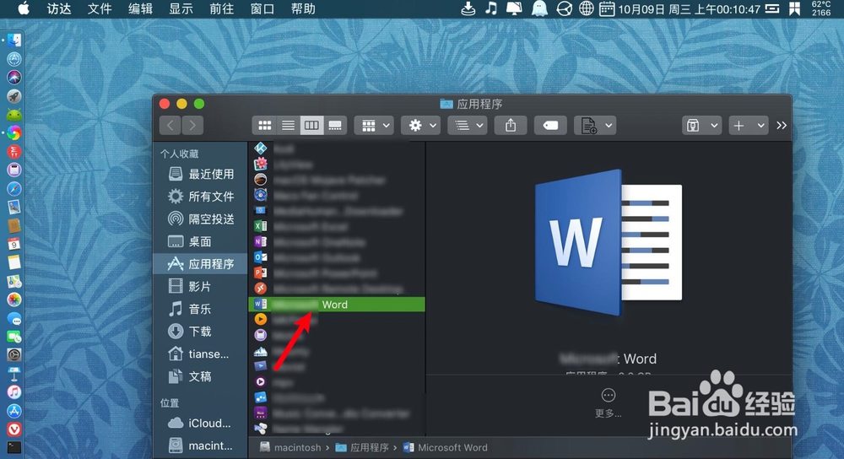
Task: Open the plus add dropdown in toolbar
Action: 748,126
